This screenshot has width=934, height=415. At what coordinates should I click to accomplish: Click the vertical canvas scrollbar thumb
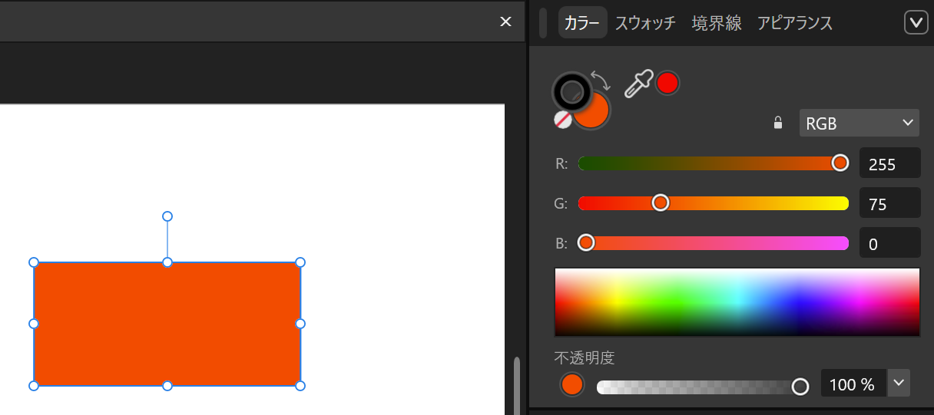coord(517,386)
